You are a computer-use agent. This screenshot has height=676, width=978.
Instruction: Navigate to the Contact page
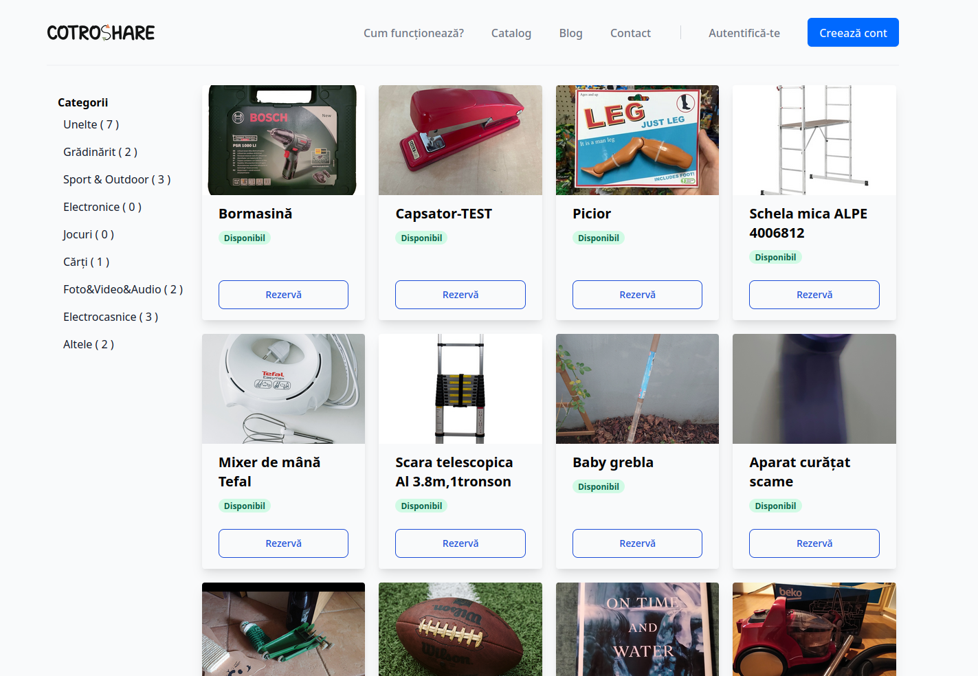630,33
